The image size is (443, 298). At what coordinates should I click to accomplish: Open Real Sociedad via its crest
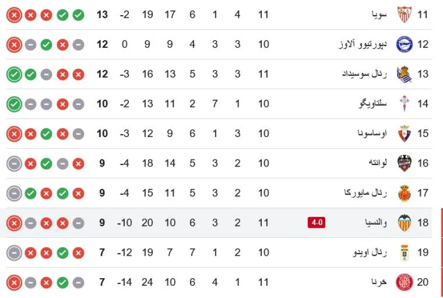pos(404,74)
